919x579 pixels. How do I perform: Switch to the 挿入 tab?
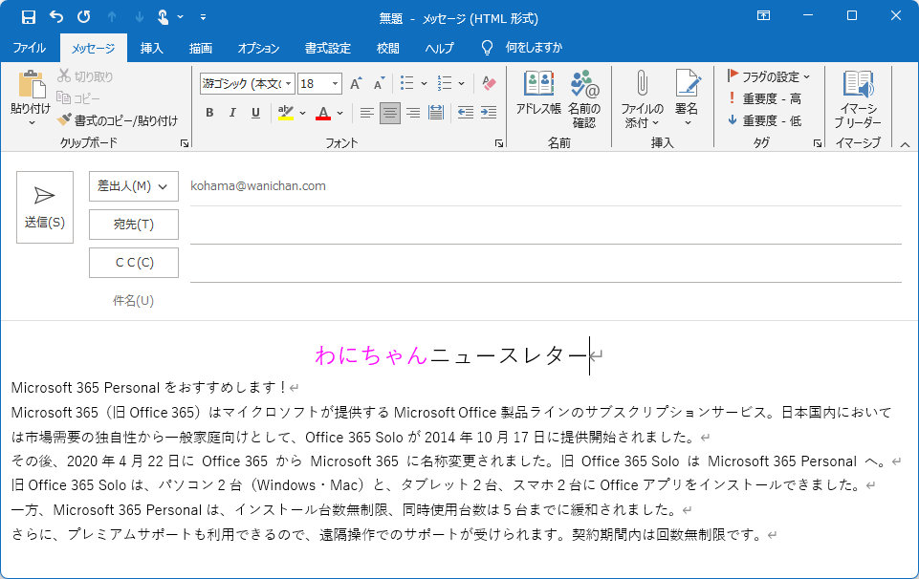tap(152, 48)
